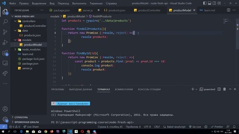Open Explorer views and more actions menu
239x134 pixels.
point(42,10)
